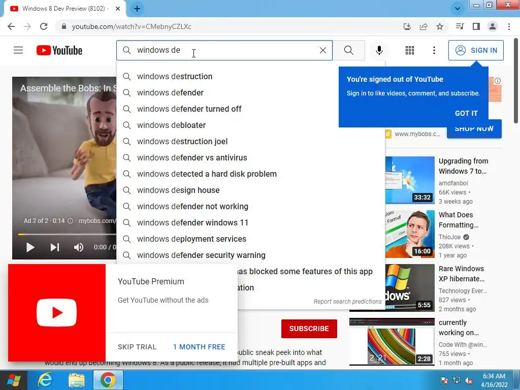Reload the page with the refresh icon
520x390 pixels.
click(x=44, y=26)
